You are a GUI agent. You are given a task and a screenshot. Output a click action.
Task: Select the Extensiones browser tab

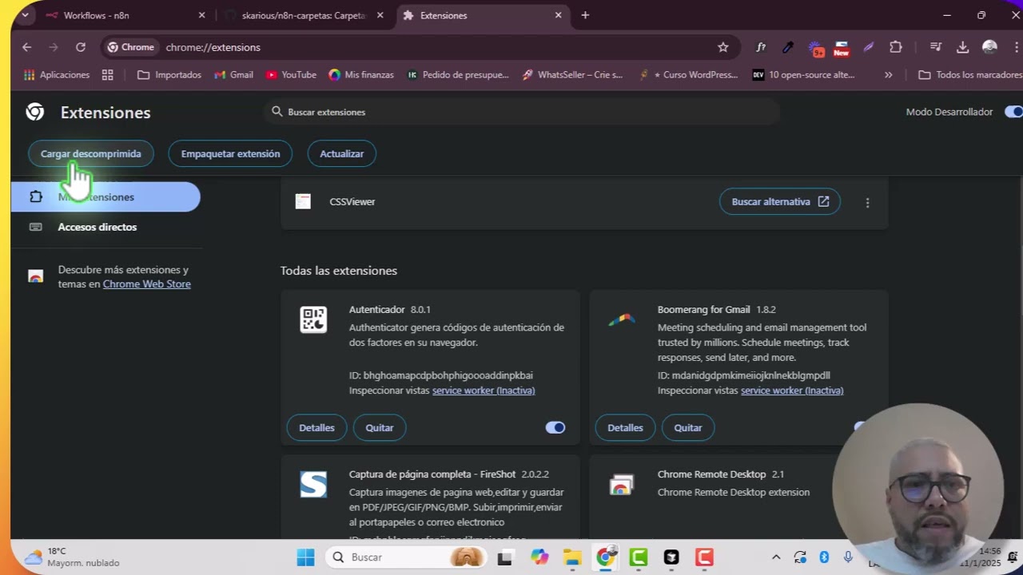coord(484,15)
